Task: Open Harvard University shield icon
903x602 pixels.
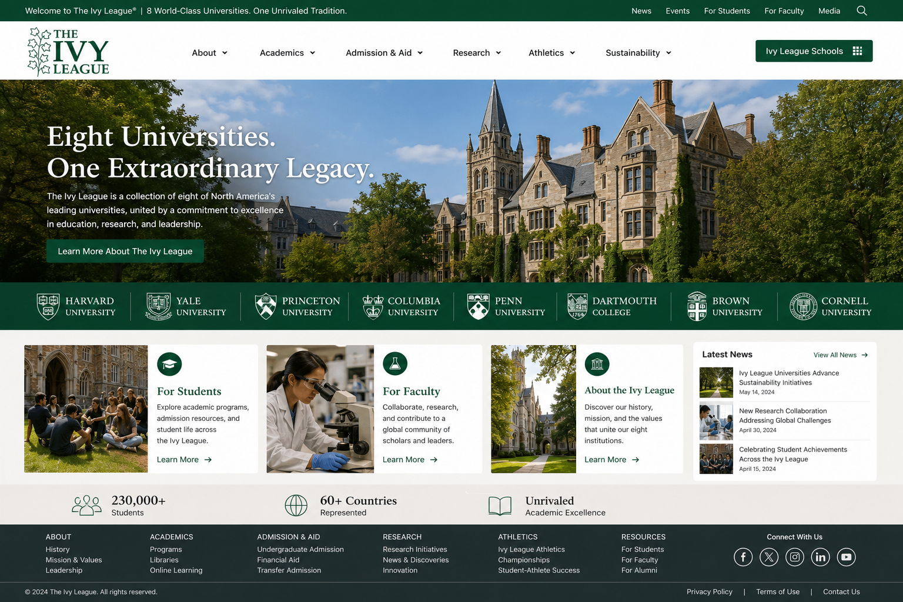Action: [48, 306]
